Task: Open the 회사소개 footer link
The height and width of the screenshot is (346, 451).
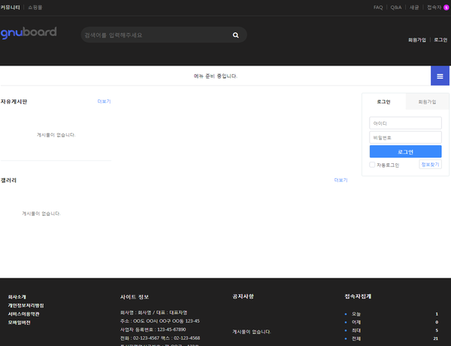Action: coord(17,297)
